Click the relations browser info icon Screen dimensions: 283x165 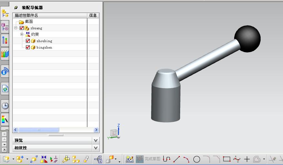pyautogui.click(x=98, y=159)
